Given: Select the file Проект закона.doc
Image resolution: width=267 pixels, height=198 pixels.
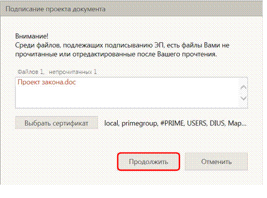Looking at the screenshot, I should [47, 82].
